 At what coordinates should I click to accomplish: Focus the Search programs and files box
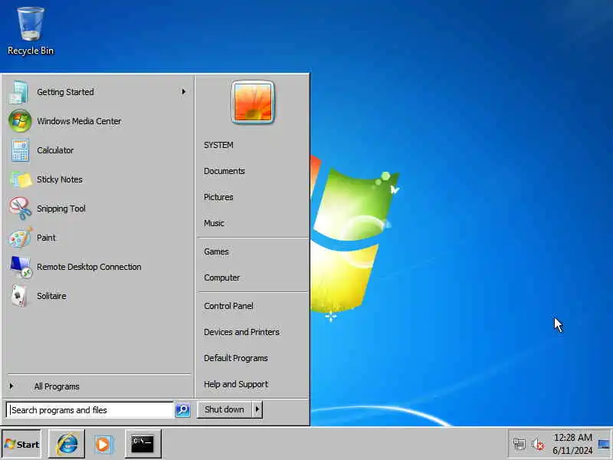(x=90, y=410)
